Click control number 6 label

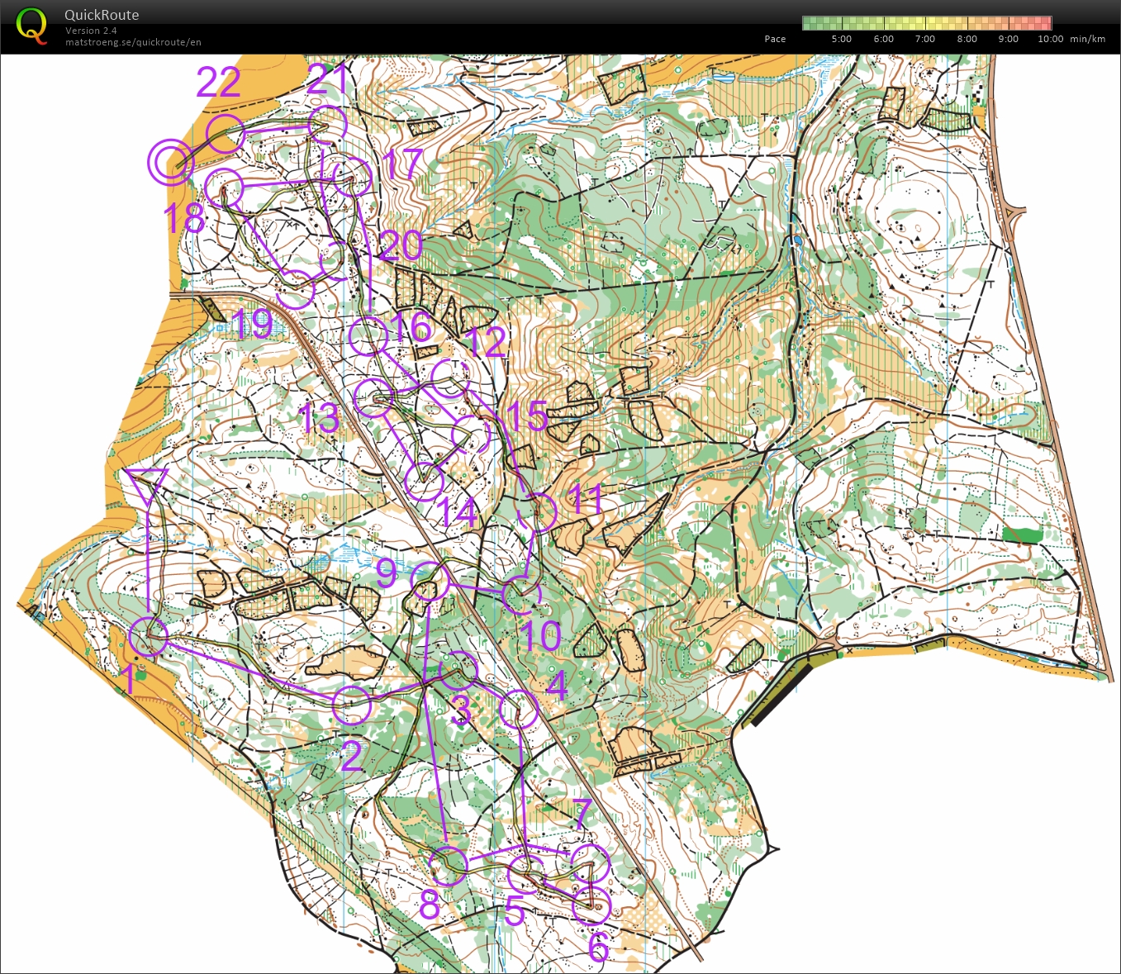point(598,947)
